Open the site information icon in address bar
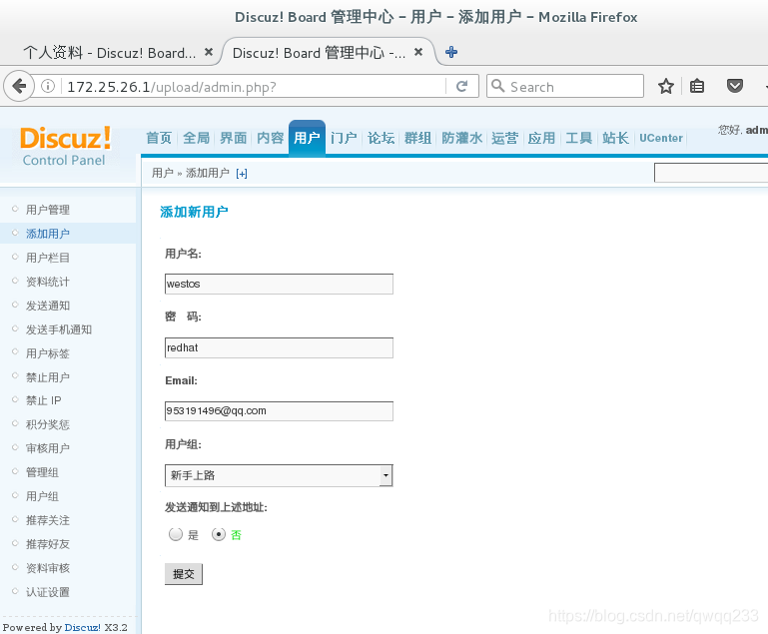 48,87
